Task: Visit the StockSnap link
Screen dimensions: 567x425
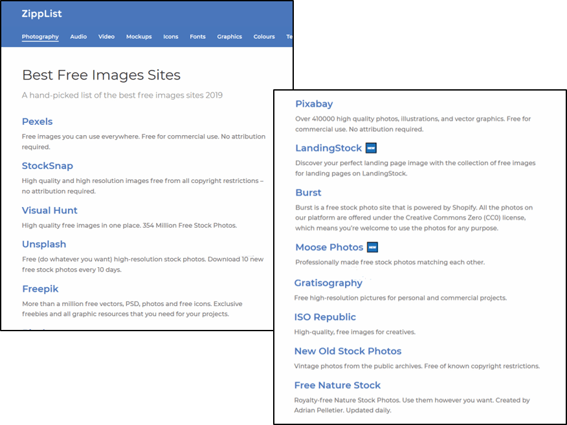Action: coord(47,166)
